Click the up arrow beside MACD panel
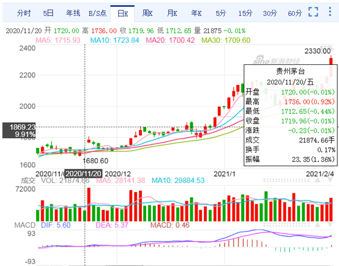 [318, 225]
